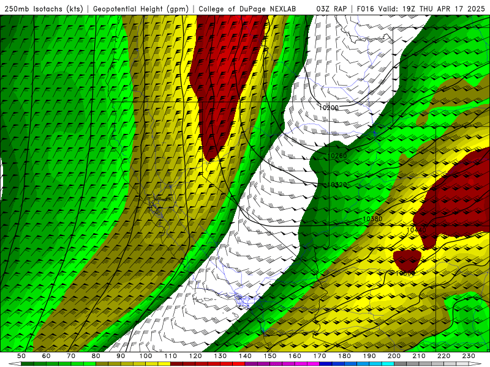Image resolution: width=490 pixels, height=367 pixels.
Task: Click the 130 value on the color scale
Action: click(221, 356)
